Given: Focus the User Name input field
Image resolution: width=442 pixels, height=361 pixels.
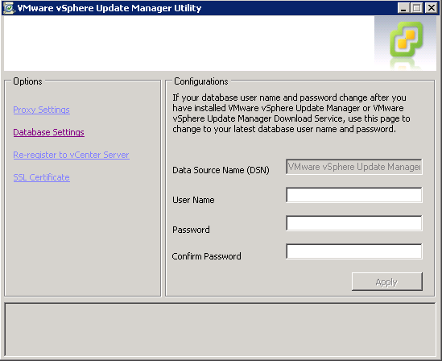Looking at the screenshot, I should click(x=354, y=195).
